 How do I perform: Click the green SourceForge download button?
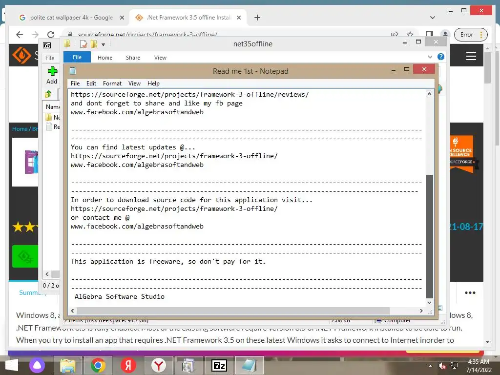pyautogui.click(x=25, y=256)
